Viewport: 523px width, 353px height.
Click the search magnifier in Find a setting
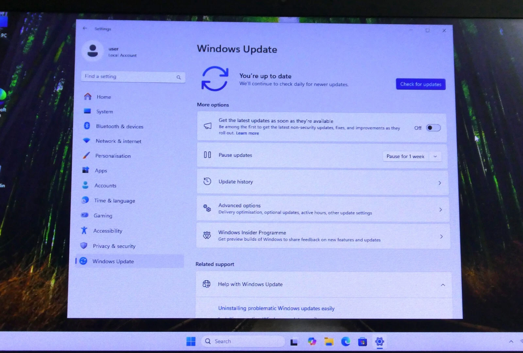tap(178, 77)
